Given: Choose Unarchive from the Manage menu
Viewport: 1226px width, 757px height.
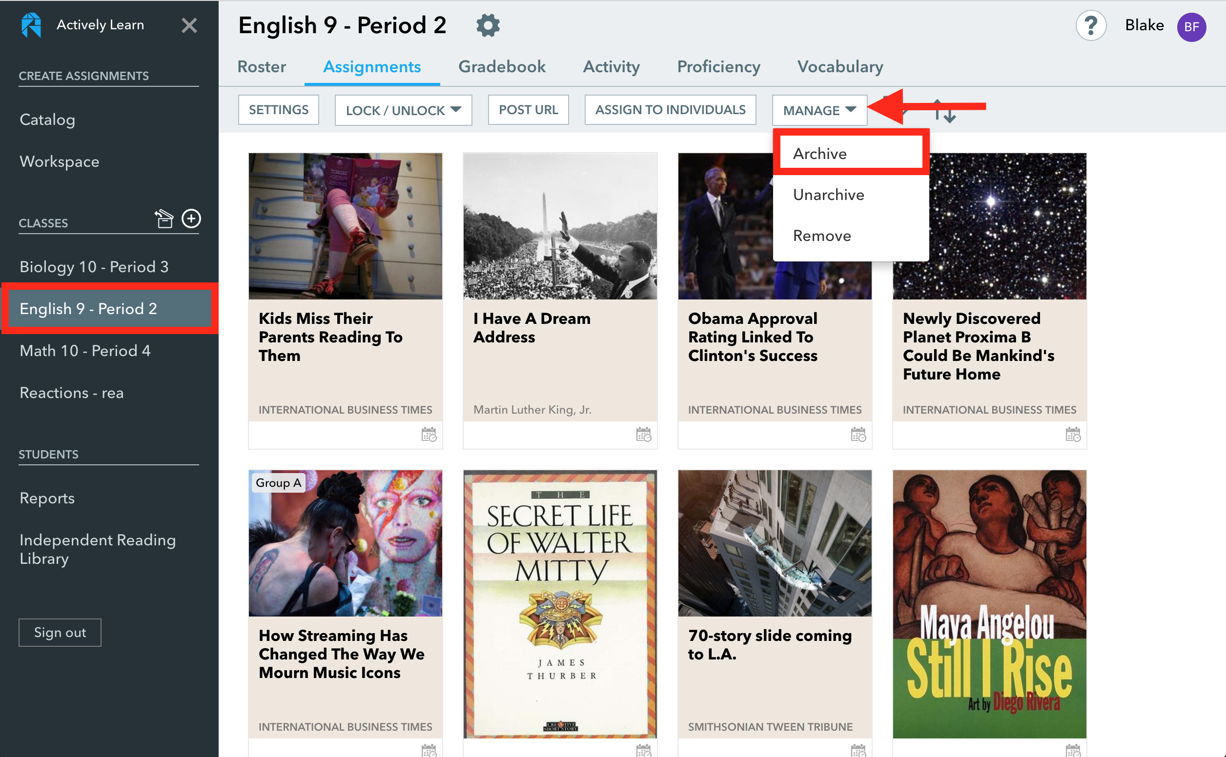Looking at the screenshot, I should [851, 195].
